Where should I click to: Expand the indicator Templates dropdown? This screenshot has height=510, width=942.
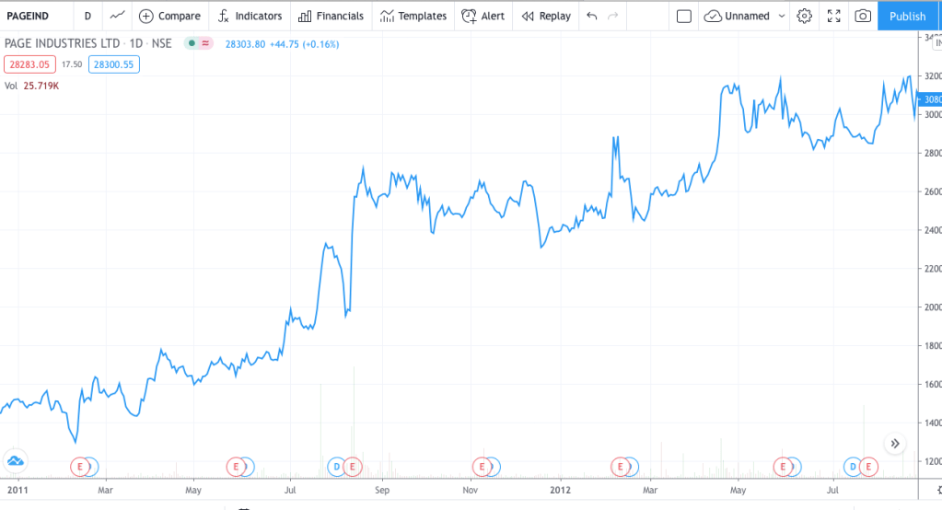(x=413, y=16)
